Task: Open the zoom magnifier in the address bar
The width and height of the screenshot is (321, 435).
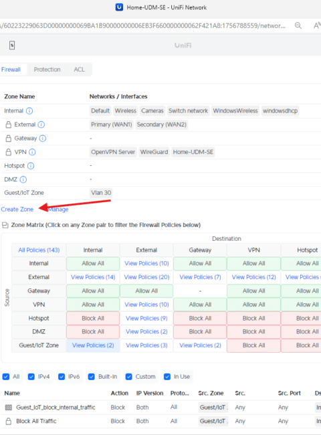Action: tap(298, 25)
